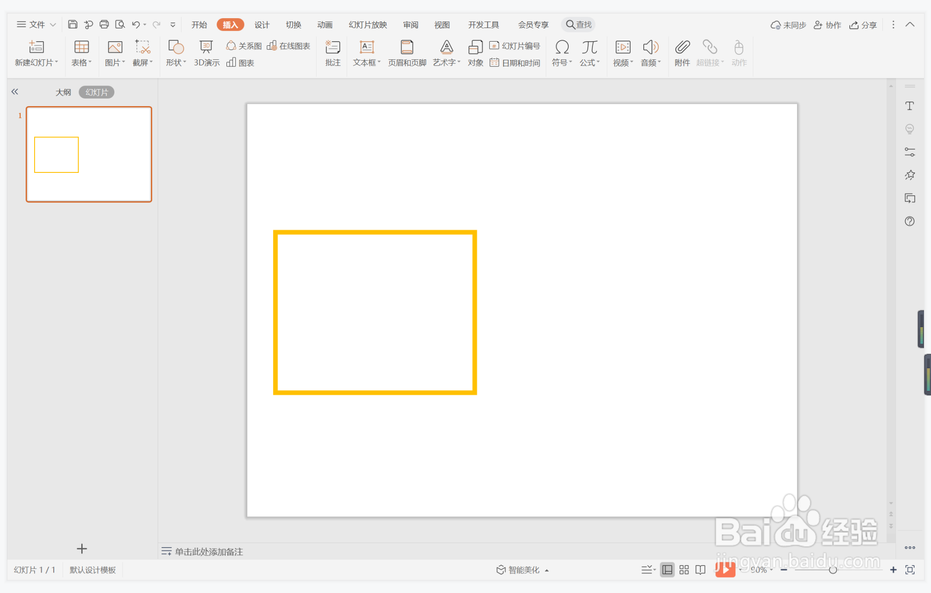Insert 幻灯片编号 slide number
Viewport: 931px width, 593px height.
(x=515, y=46)
